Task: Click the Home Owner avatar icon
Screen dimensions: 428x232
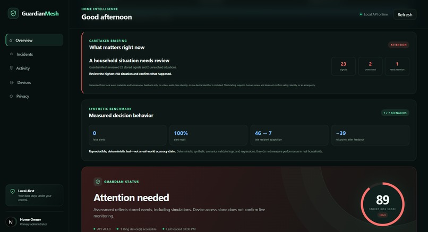Action: click(x=11, y=222)
